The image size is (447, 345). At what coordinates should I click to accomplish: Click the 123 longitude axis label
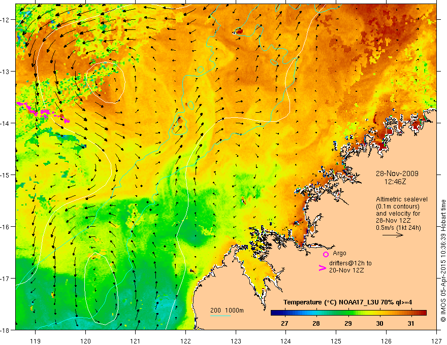tap(236, 341)
